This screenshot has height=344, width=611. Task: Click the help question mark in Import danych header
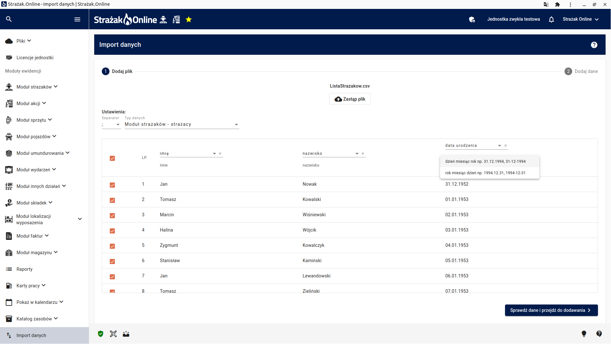coord(594,45)
